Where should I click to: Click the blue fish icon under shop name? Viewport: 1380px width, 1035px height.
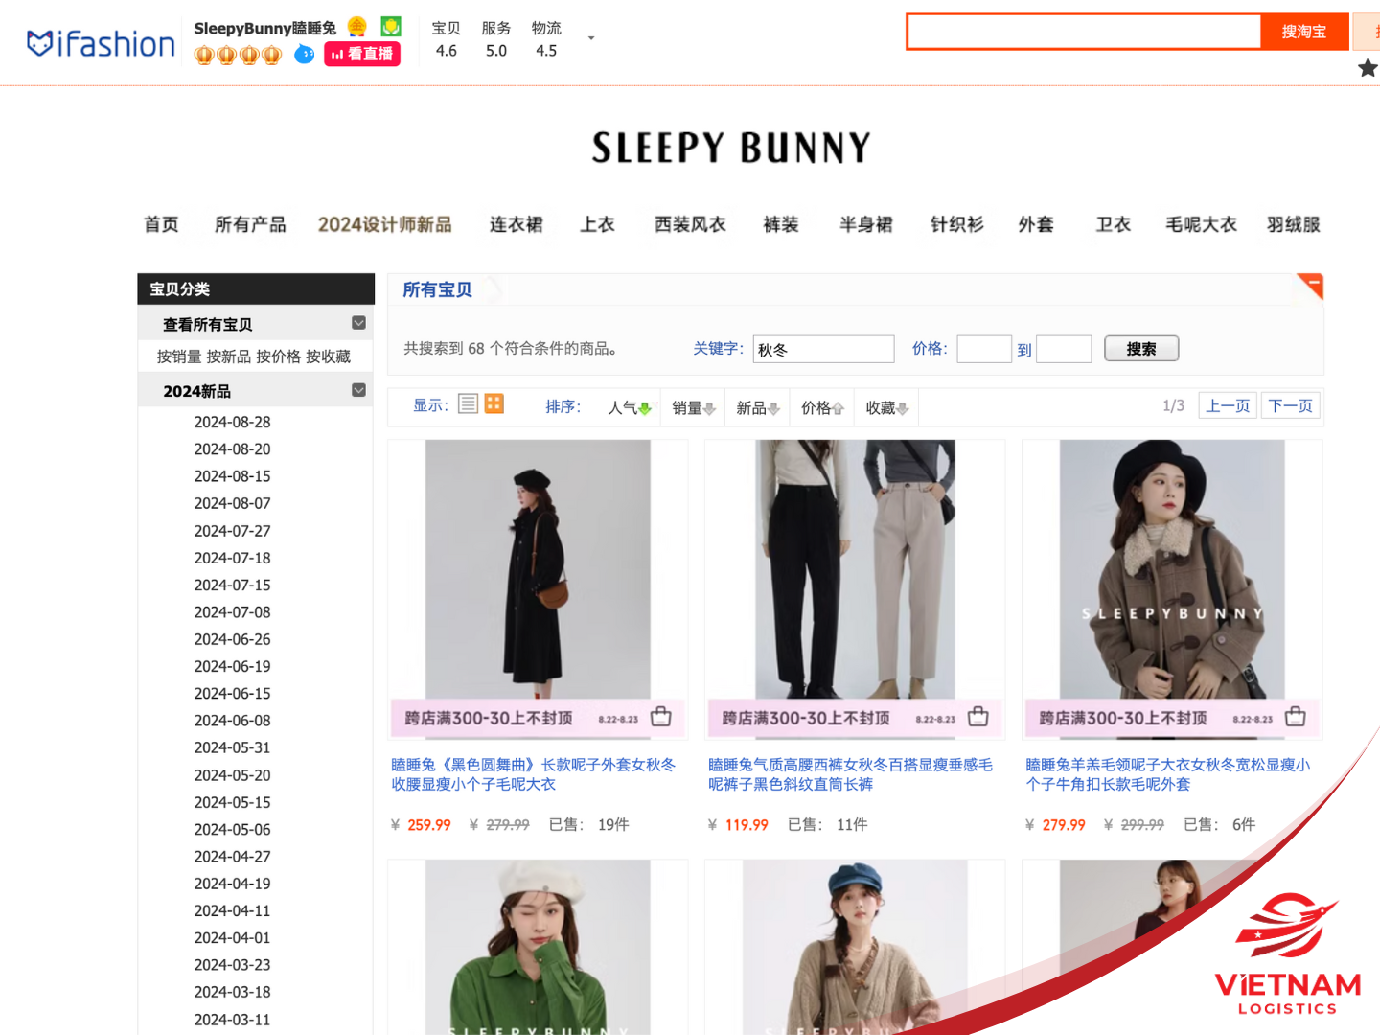point(304,54)
